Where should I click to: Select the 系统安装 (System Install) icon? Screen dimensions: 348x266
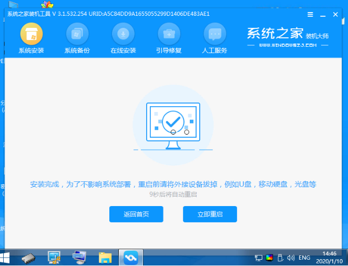click(31, 35)
